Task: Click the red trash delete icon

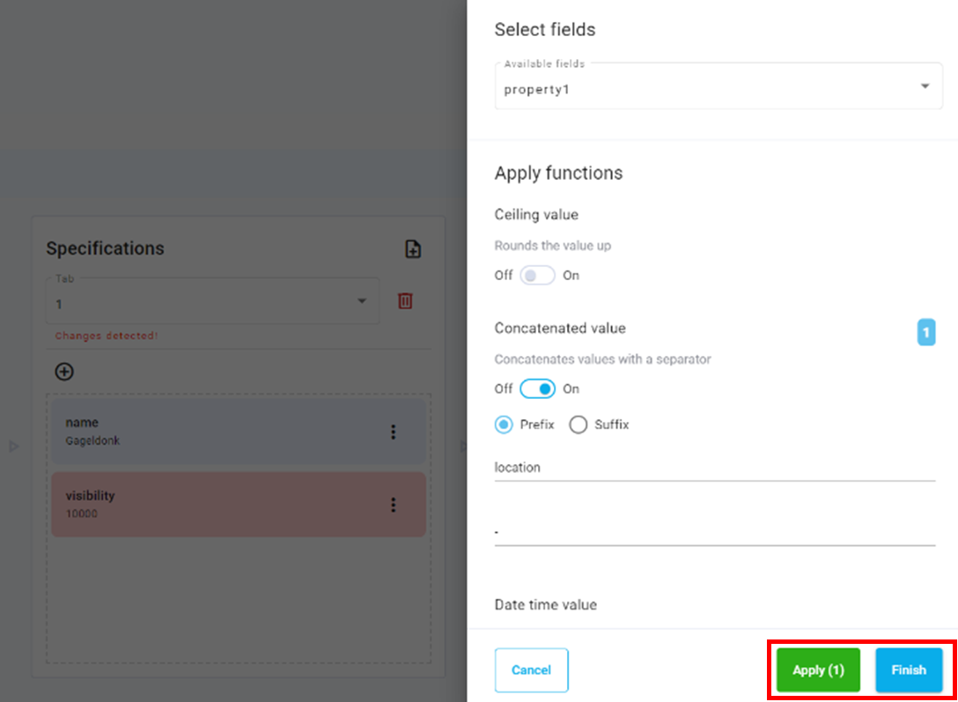Action: coord(405,301)
